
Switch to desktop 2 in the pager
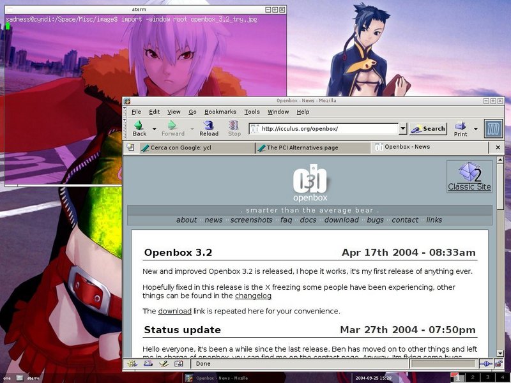coord(473,378)
